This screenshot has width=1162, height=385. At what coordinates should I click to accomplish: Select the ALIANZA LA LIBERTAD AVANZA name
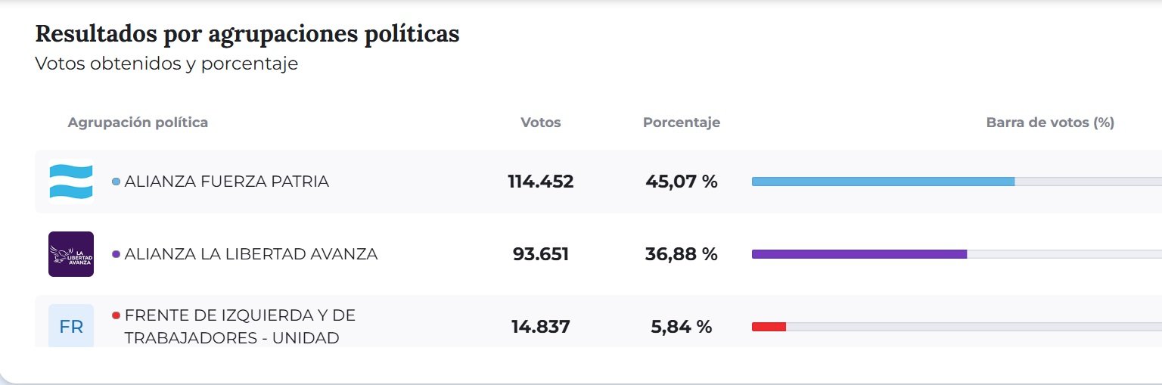point(250,254)
